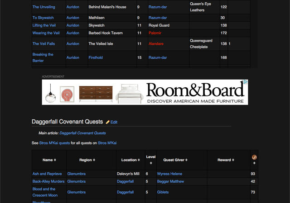Click the pendant lamp image in the ad
The height and width of the screenshot is (203, 290).
50,93
